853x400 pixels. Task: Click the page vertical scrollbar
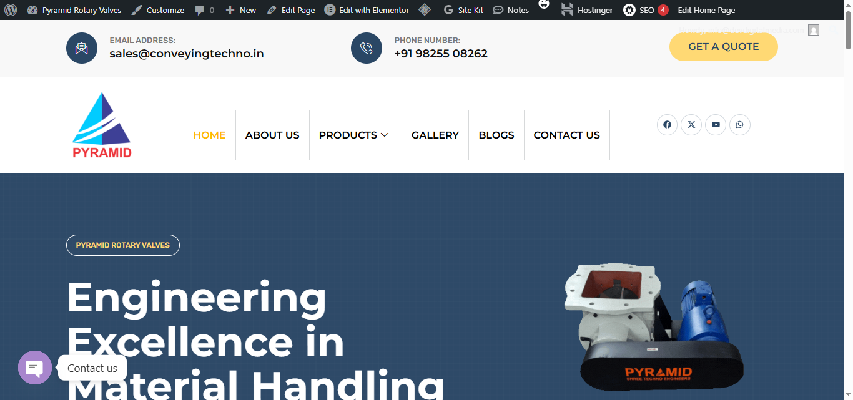(848, 200)
